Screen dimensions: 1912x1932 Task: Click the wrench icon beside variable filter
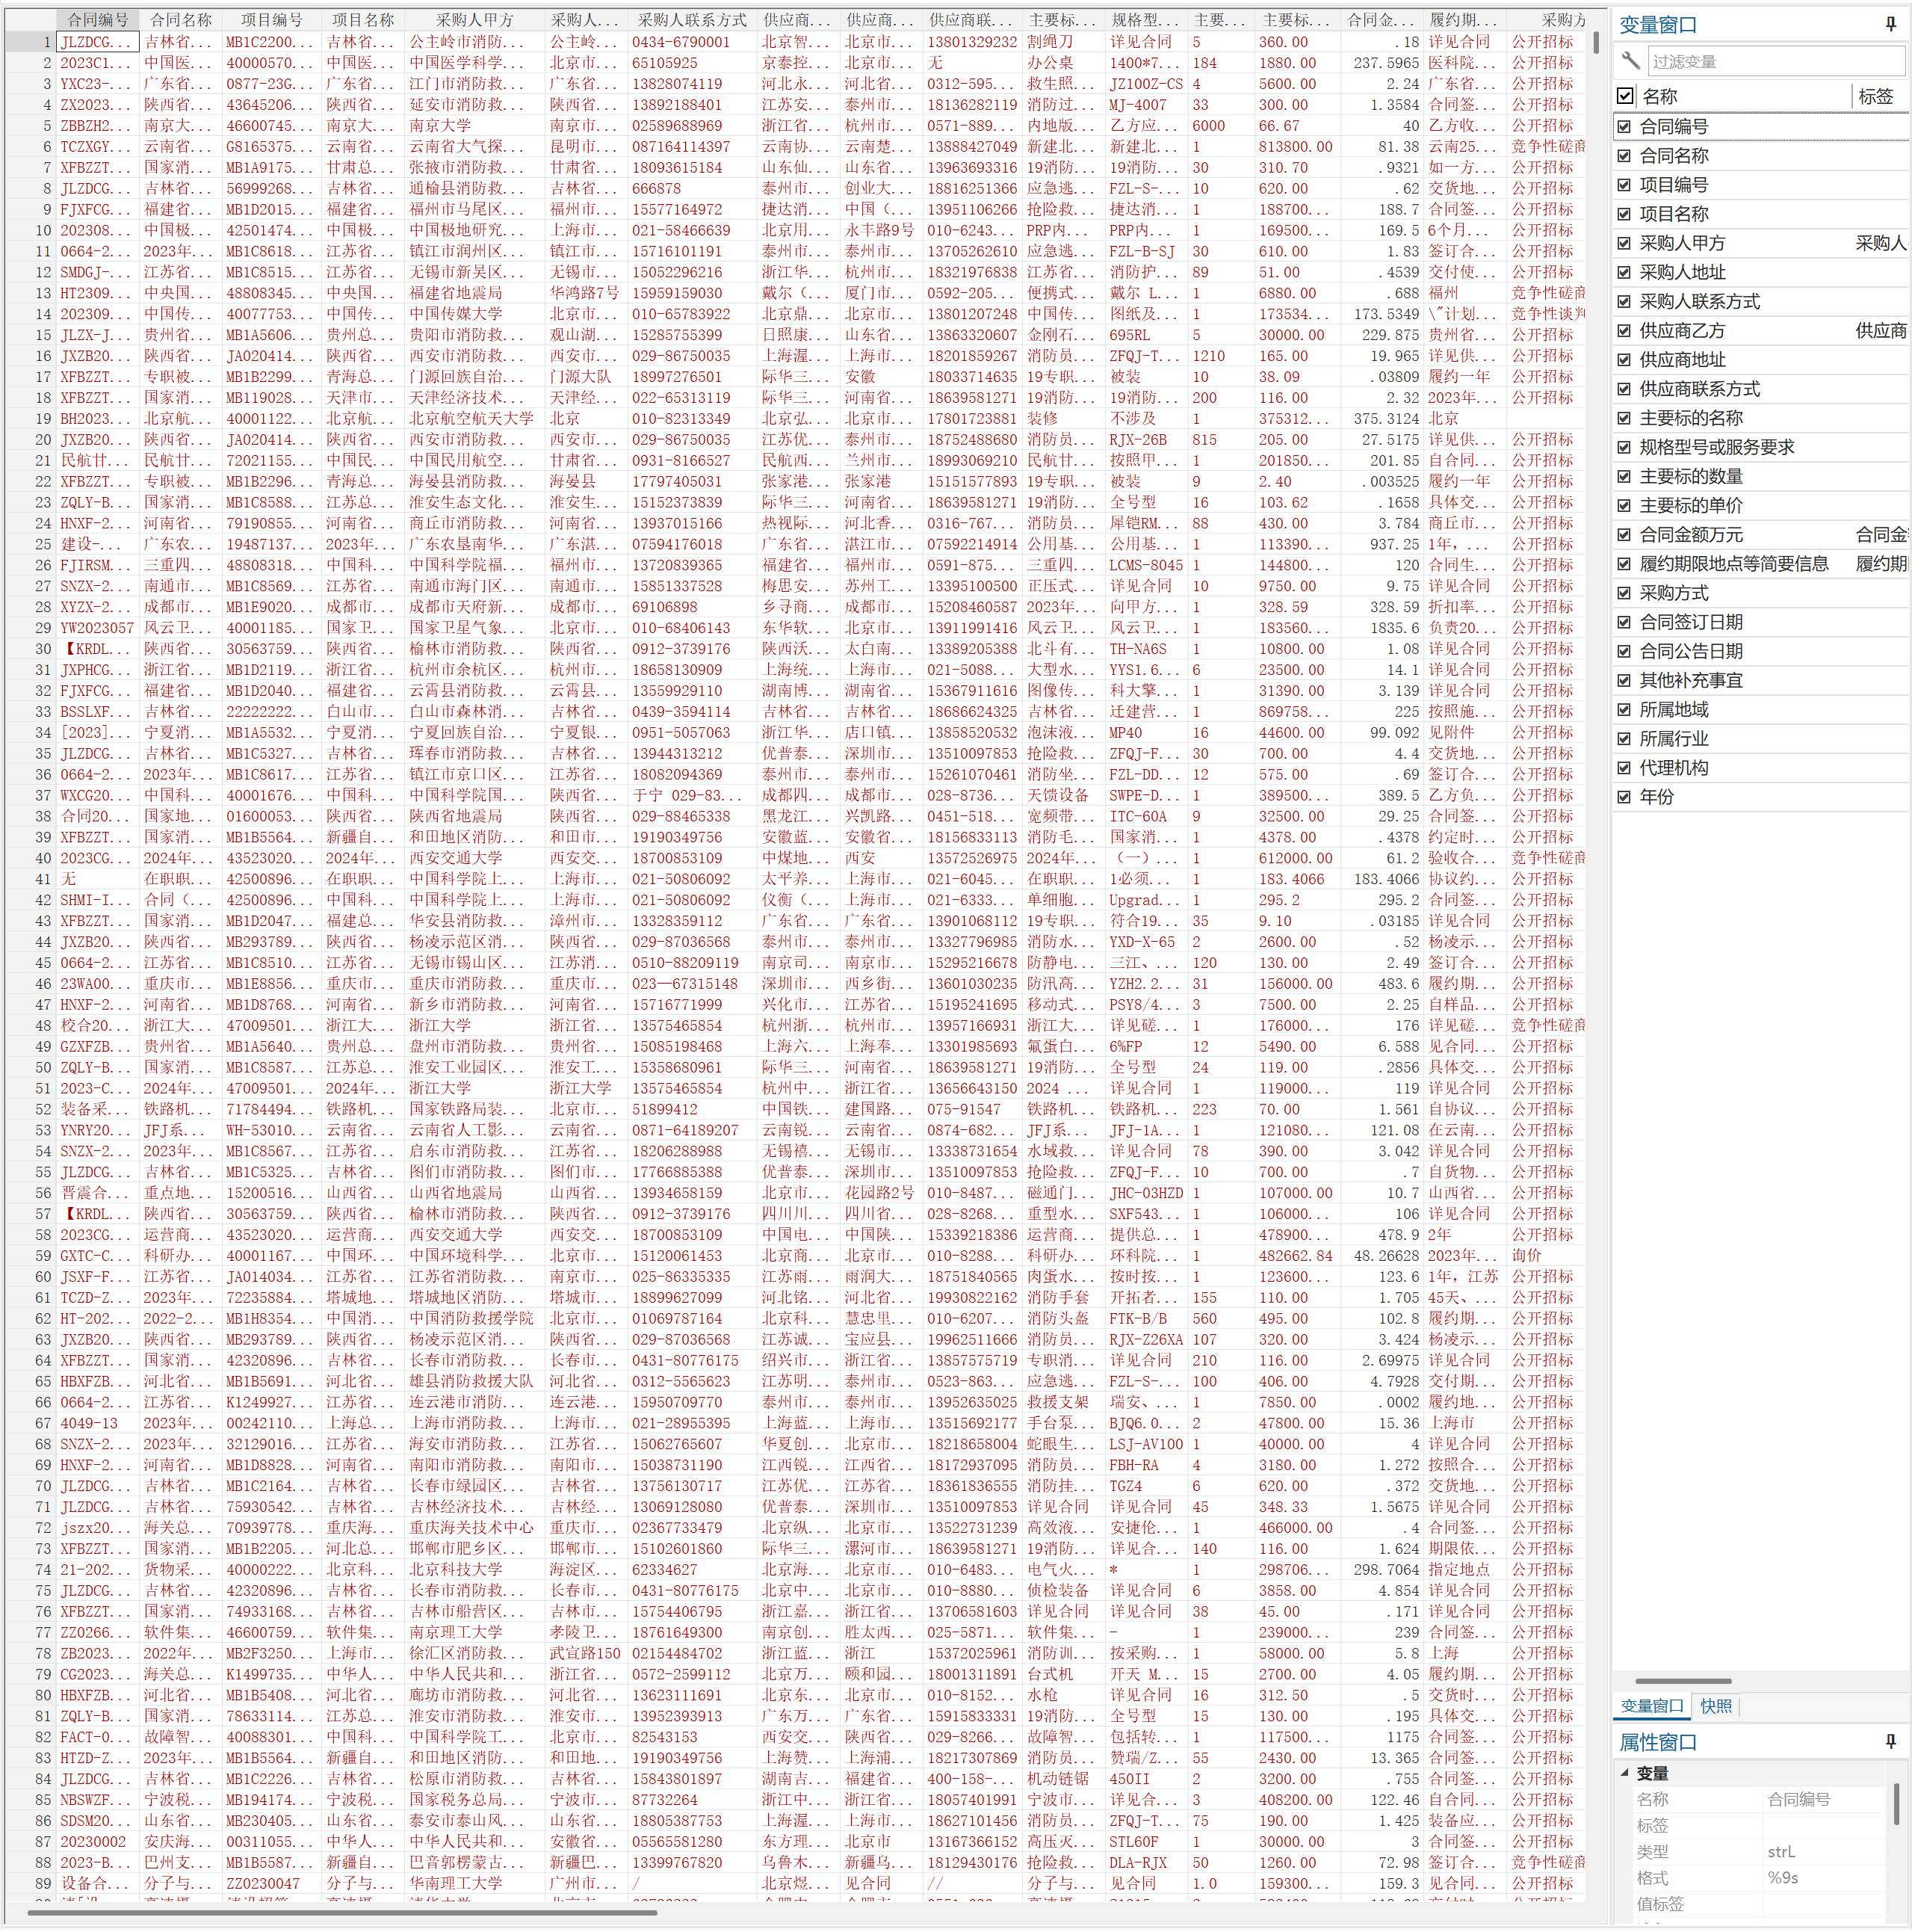pos(1630,61)
